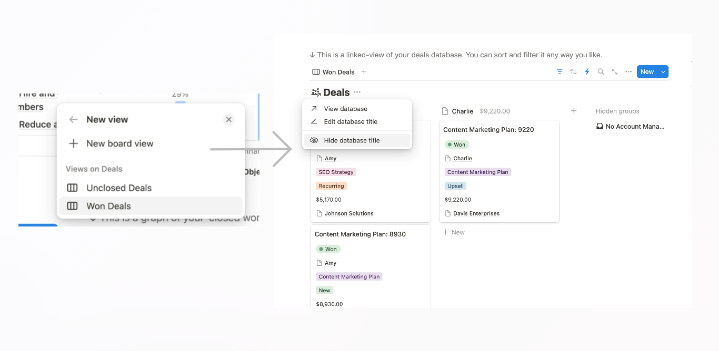Click the Deals database title
The width and height of the screenshot is (719, 351).
(336, 92)
